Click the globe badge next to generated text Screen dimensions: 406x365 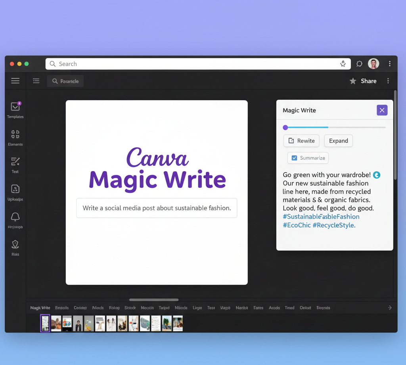click(x=376, y=175)
